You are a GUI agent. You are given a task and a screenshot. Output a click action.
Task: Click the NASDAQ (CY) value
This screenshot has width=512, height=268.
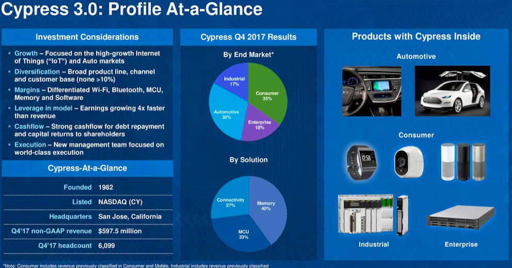[120, 202]
